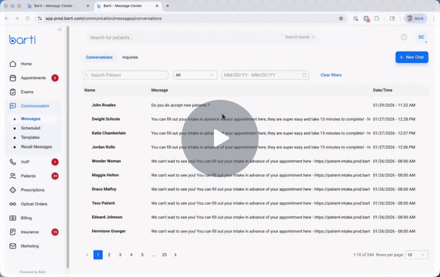Reload the browser page

tap(27, 18)
